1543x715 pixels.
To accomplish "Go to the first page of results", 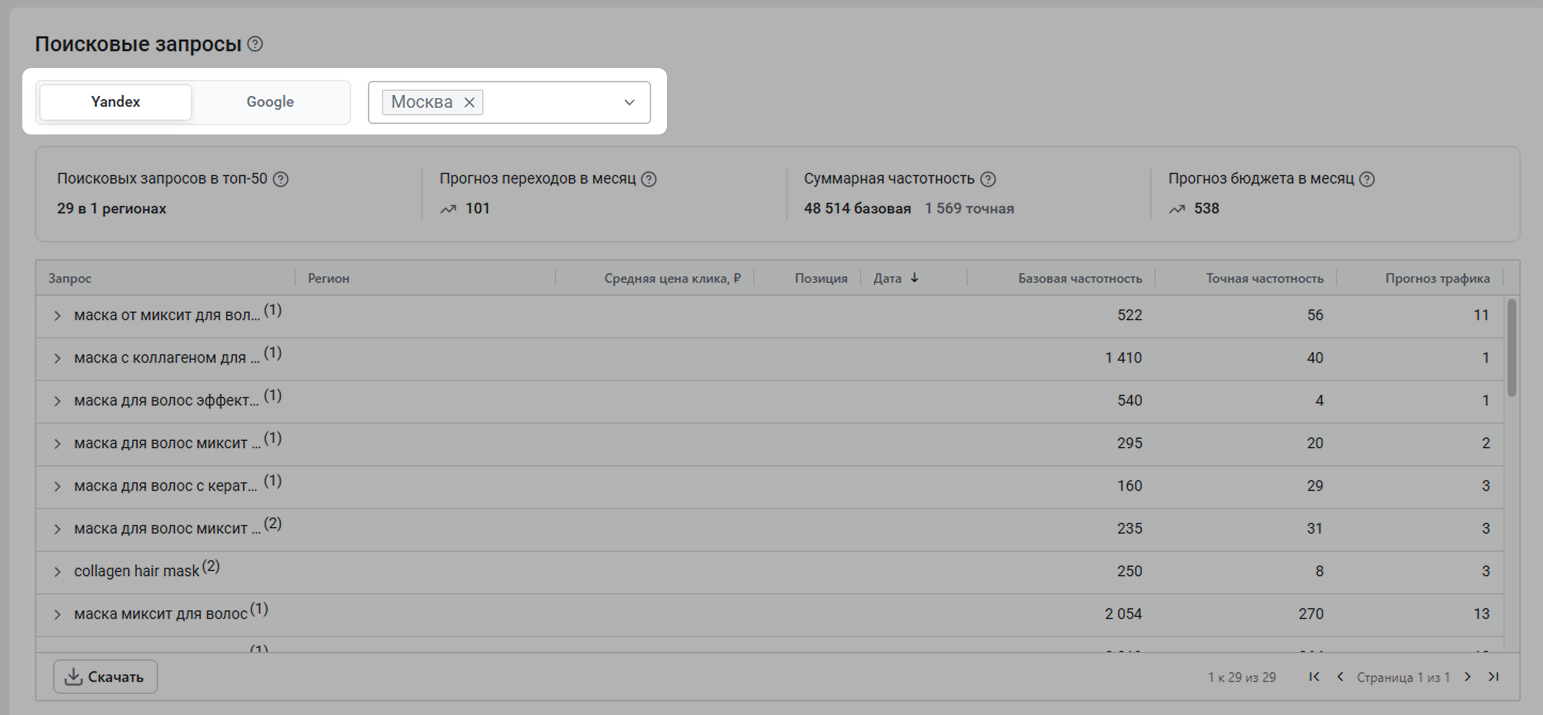I will click(1314, 677).
